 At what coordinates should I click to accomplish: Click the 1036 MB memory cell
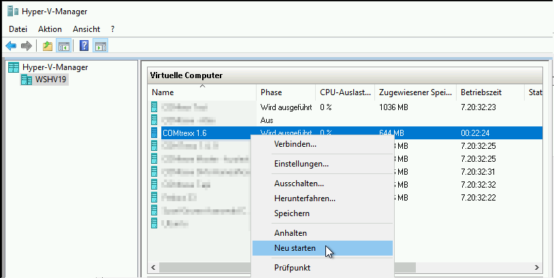coord(393,107)
